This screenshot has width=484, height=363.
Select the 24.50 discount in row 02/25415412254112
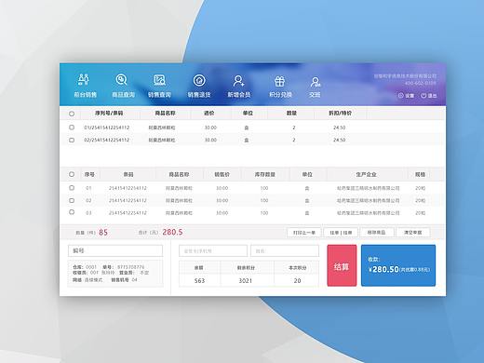pyautogui.click(x=340, y=140)
